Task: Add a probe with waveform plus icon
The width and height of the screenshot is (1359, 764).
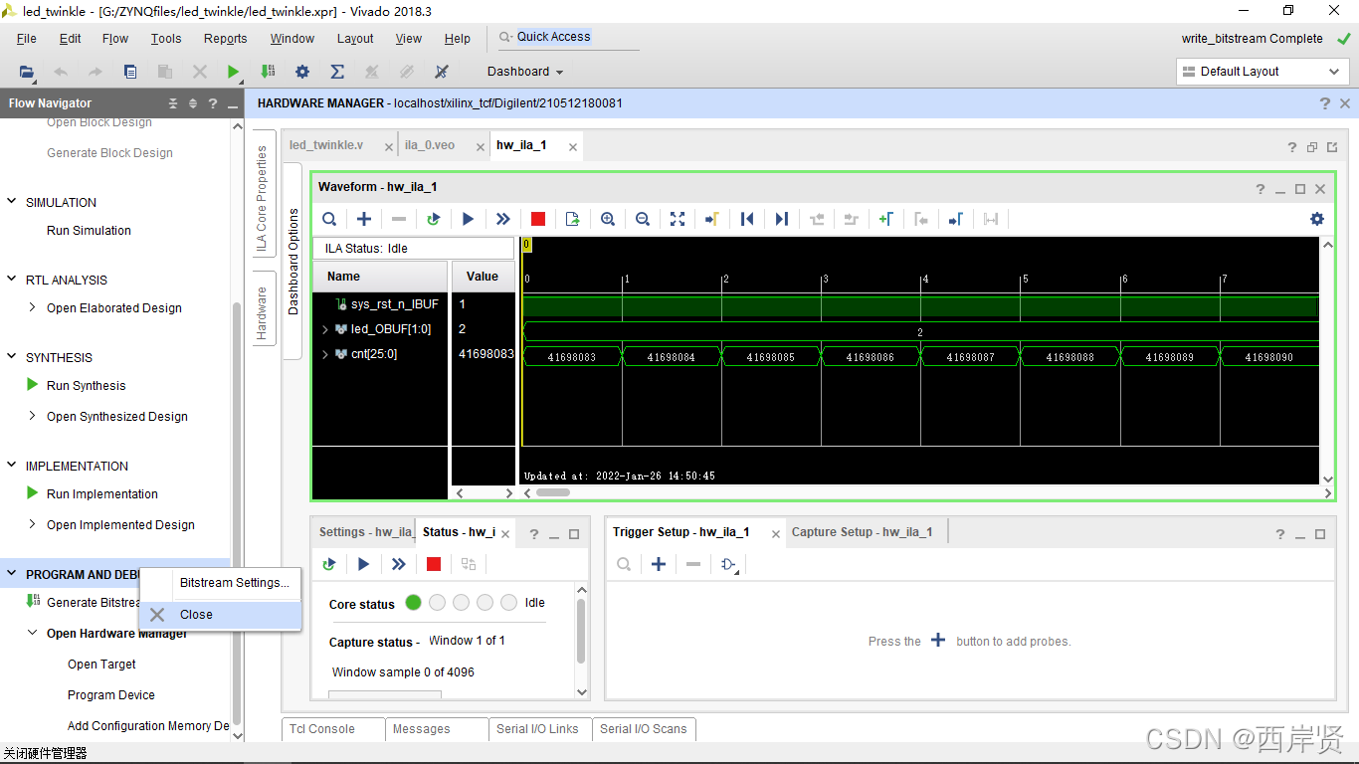Action: click(x=364, y=219)
